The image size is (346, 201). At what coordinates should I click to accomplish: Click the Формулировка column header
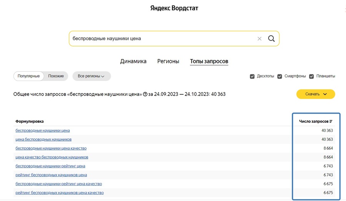[30, 121]
